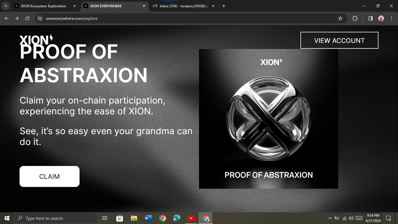Open Microsoft Word from taskbar

point(148,218)
